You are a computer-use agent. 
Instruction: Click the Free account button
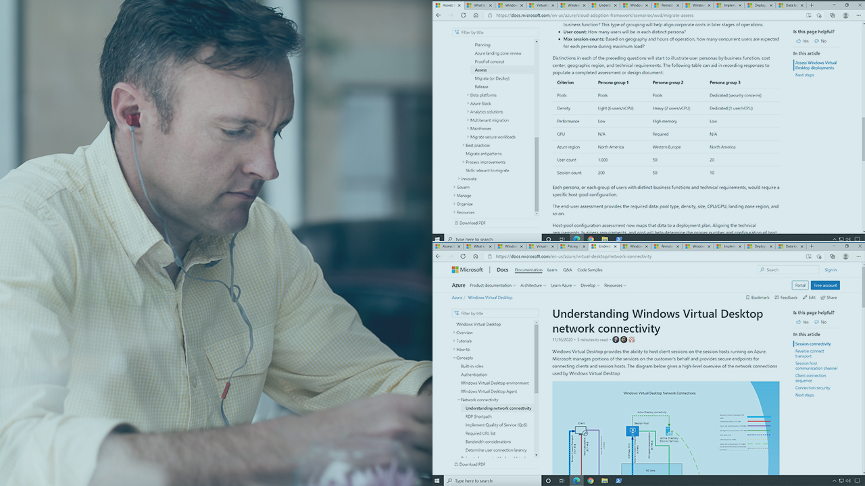825,286
